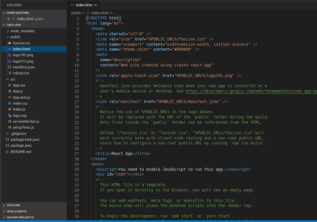
Task: Click the JS icon of App.test.js
Action: pyautogui.click(x=10, y=97)
